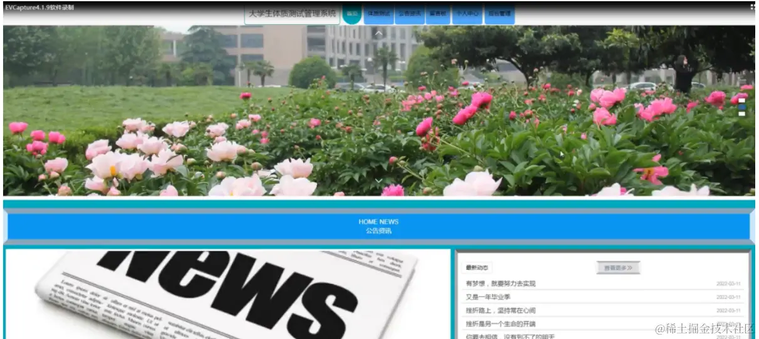Click the peony garden banner image
The image size is (759, 339).
coord(379,111)
